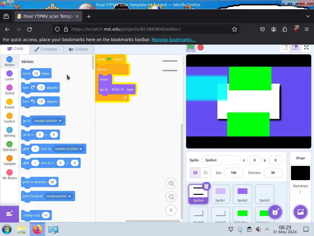Switch to the Code tab
314x236 pixels.
[x=15, y=49]
